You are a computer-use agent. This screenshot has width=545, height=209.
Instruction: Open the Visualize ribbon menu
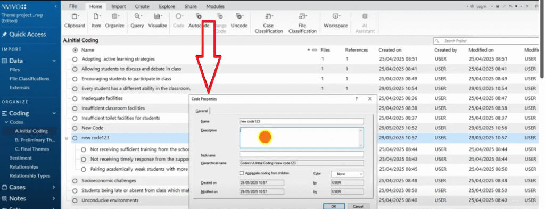pyautogui.click(x=158, y=21)
